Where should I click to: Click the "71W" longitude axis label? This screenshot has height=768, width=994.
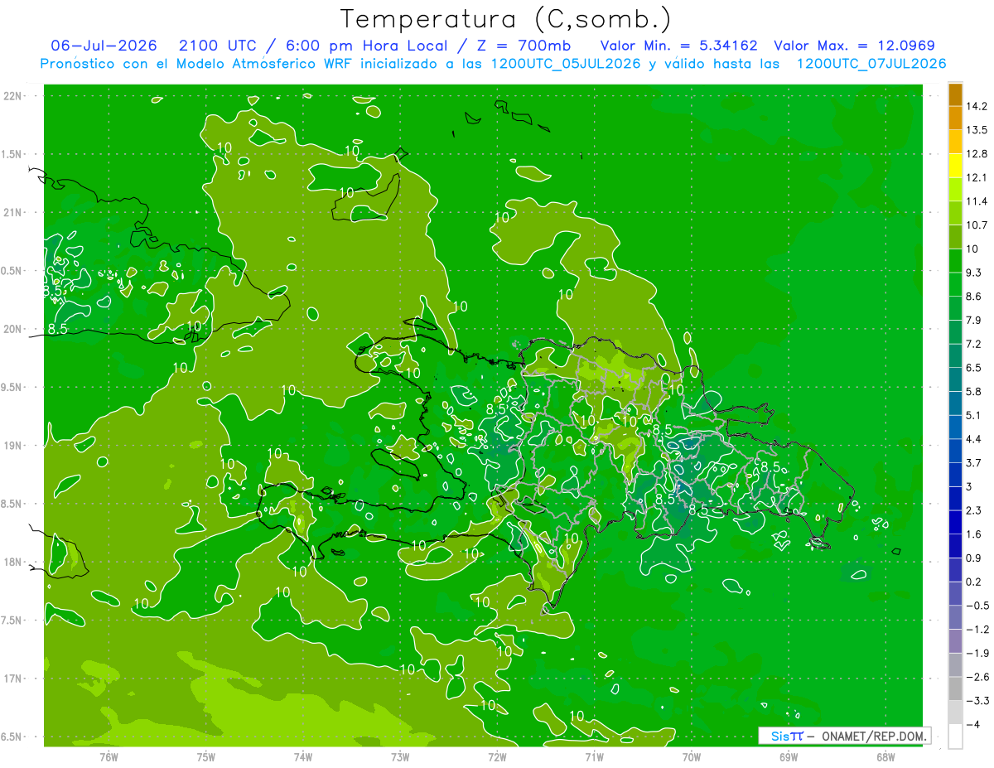tap(594, 757)
